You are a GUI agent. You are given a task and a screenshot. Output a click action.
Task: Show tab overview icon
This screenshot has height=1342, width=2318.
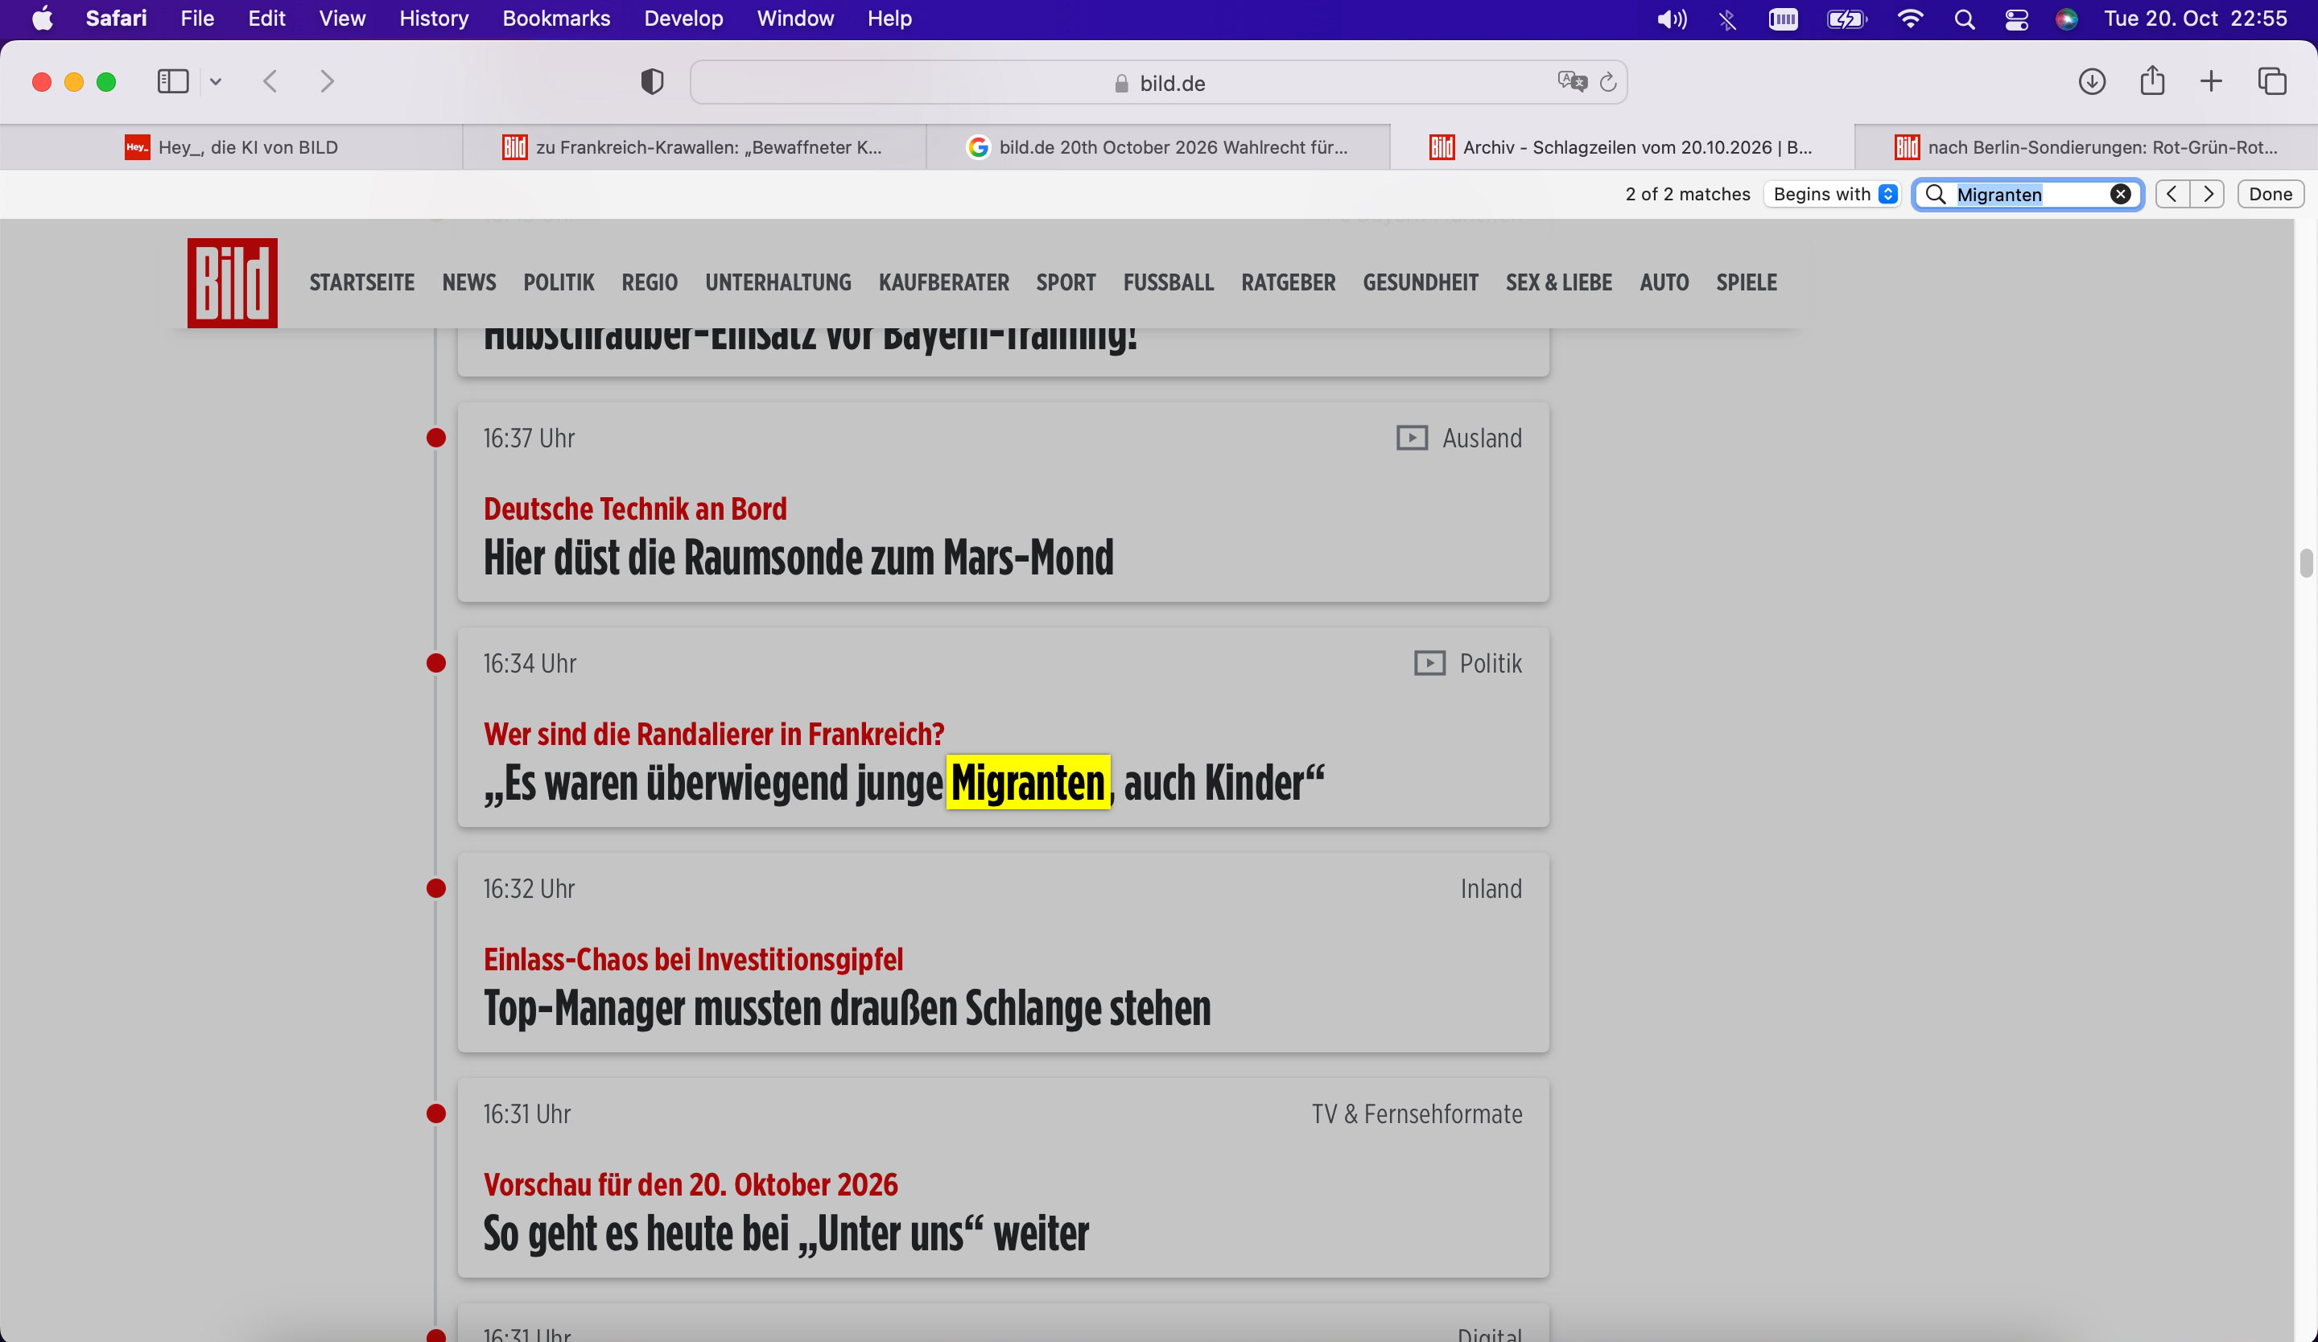click(2272, 82)
